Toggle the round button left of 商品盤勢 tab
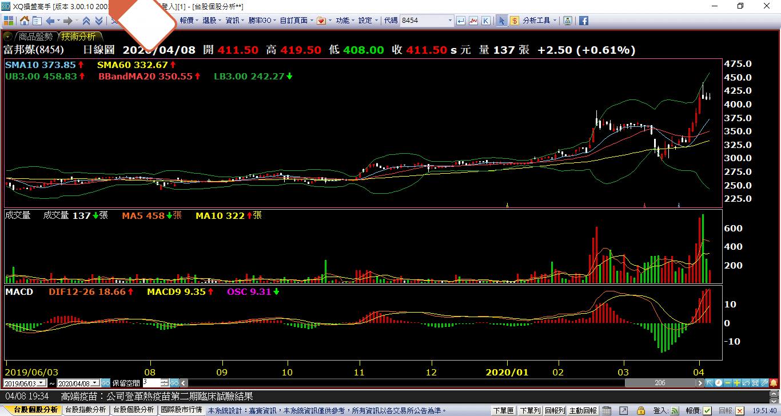The height and width of the screenshot is (416, 781). [x=8, y=37]
